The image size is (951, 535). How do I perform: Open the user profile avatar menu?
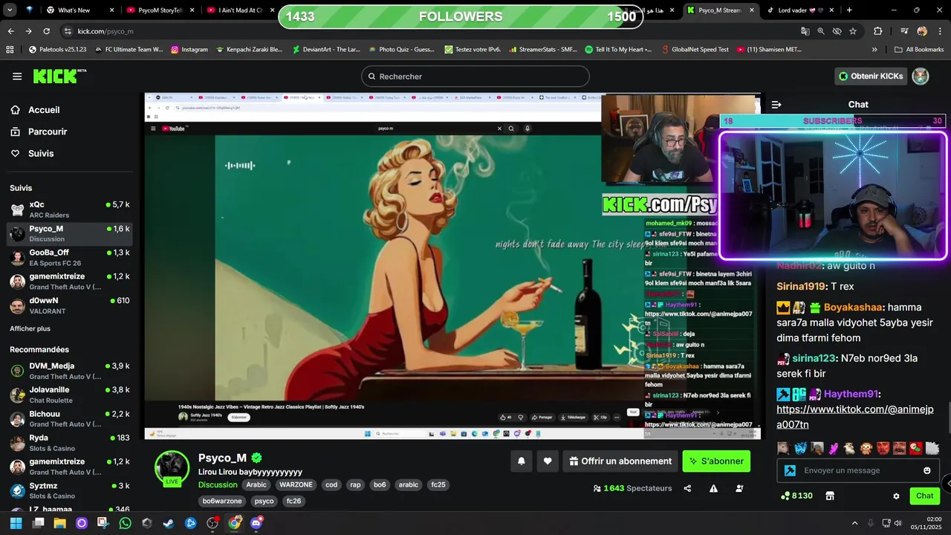[x=921, y=76]
